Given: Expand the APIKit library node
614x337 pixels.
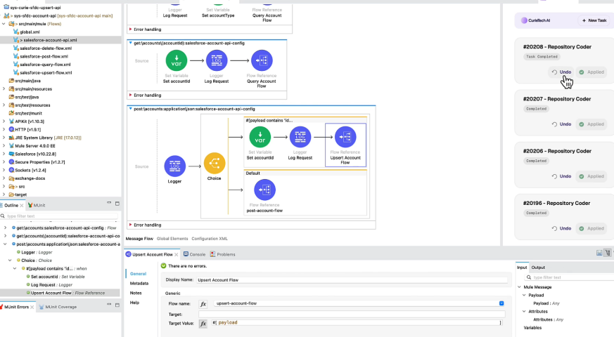Looking at the screenshot, I should click(4, 121).
